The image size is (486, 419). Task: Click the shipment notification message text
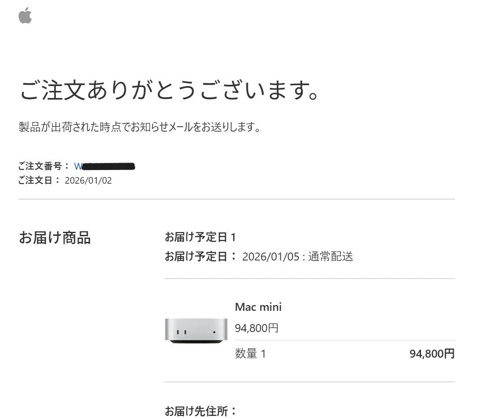[x=140, y=127]
